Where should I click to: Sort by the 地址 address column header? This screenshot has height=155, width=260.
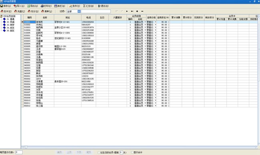click(x=68, y=18)
